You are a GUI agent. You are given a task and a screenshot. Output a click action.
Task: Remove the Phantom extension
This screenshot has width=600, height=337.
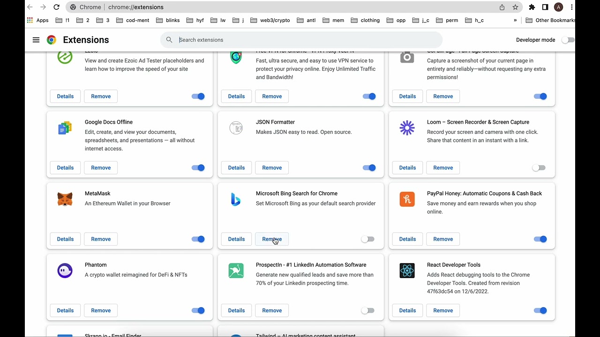click(x=101, y=310)
